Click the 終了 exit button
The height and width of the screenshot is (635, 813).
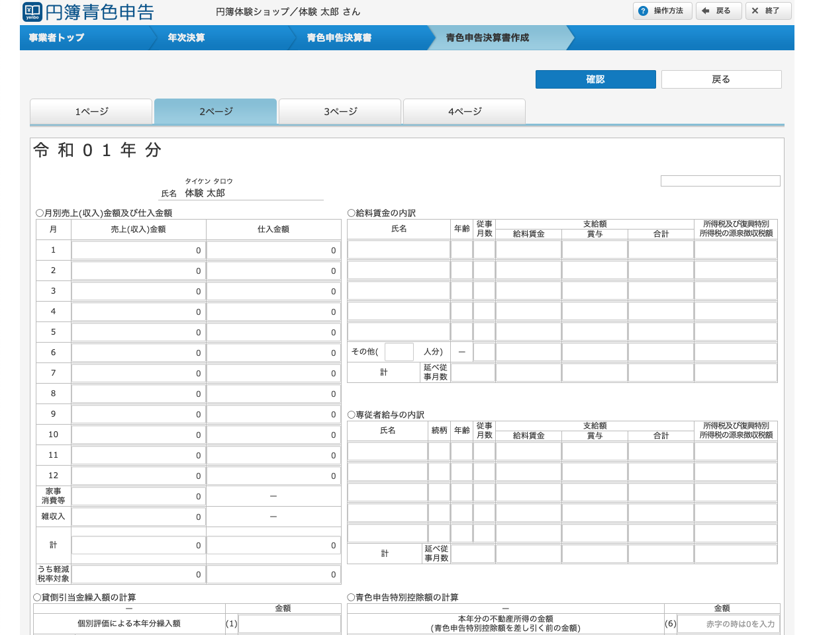point(768,11)
